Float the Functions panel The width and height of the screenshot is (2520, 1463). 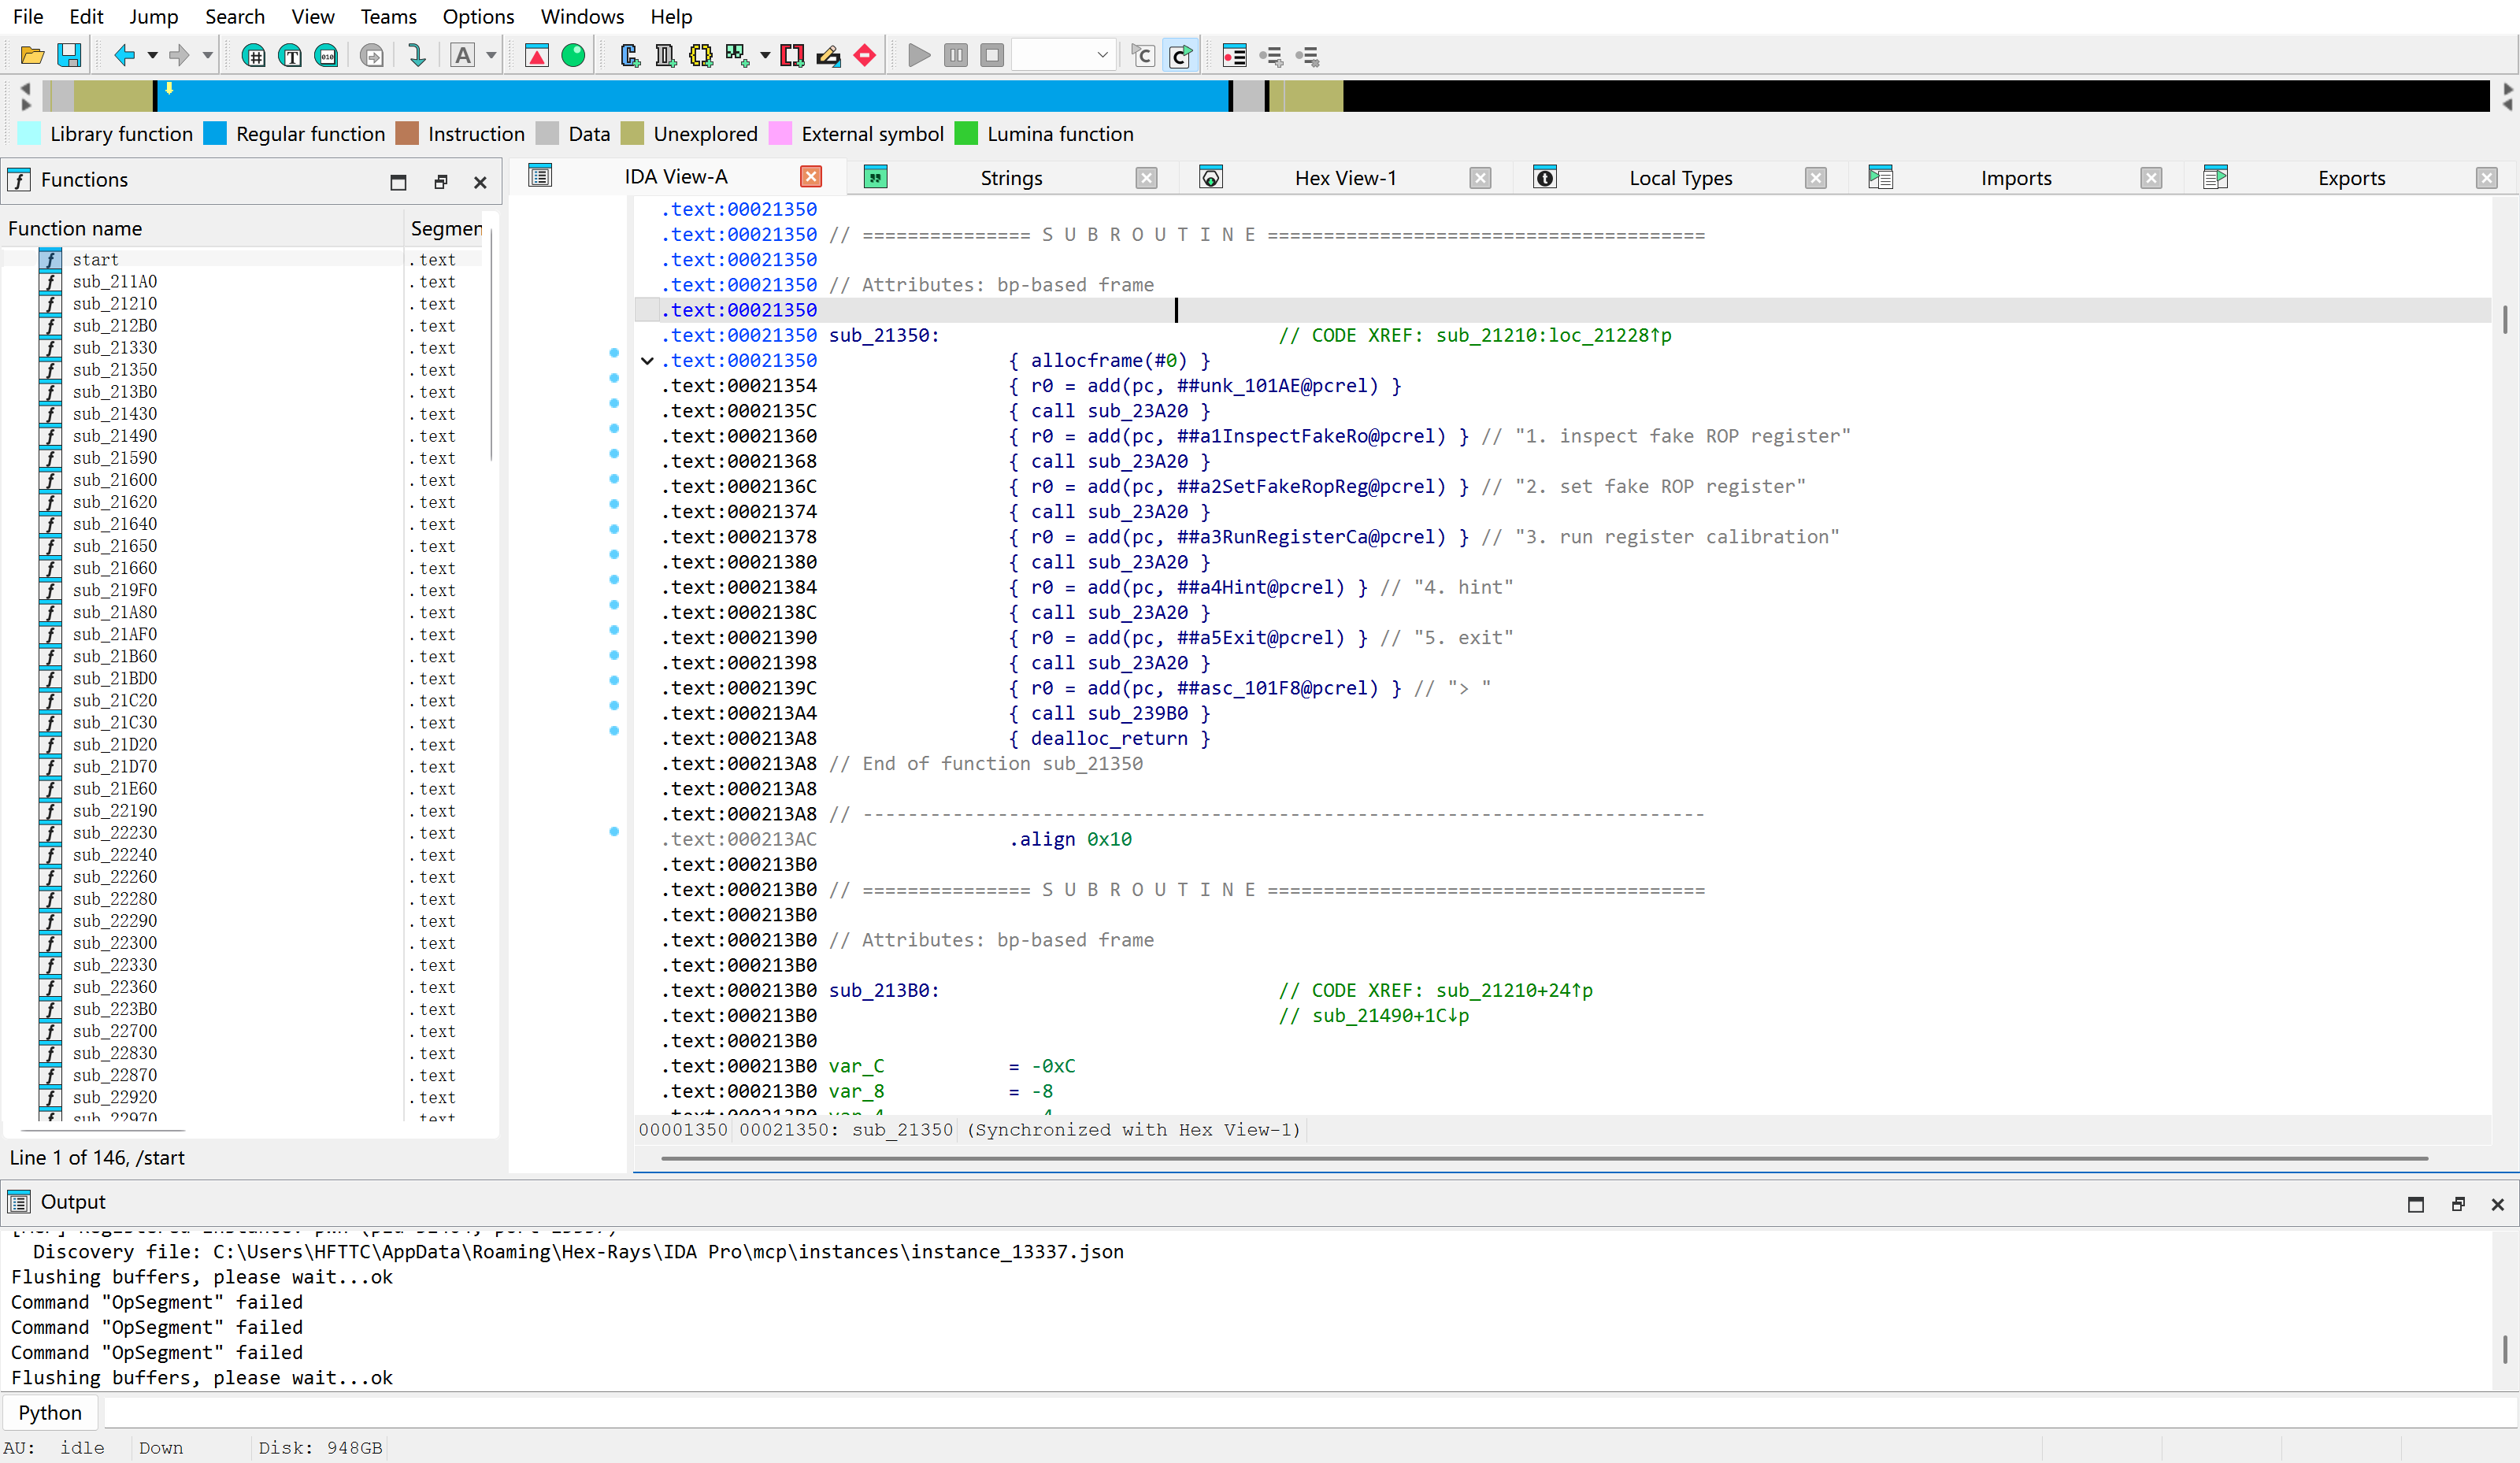[440, 181]
